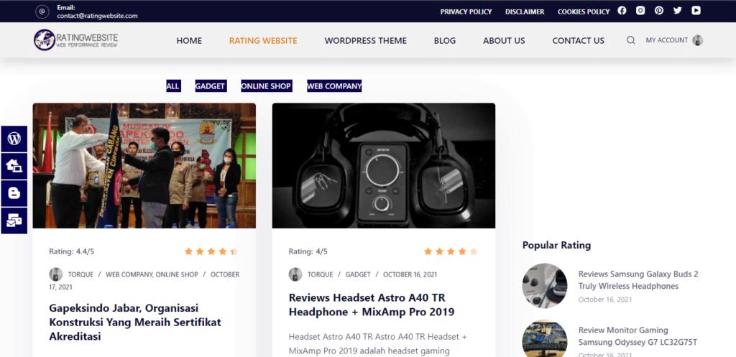This screenshot has width=736, height=357.
Task: Open the YouTube channel icon
Action: pyautogui.click(x=696, y=10)
